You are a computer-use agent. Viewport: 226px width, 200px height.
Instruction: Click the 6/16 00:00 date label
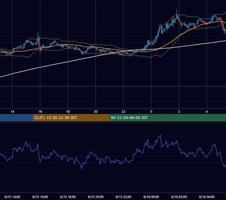151,197
